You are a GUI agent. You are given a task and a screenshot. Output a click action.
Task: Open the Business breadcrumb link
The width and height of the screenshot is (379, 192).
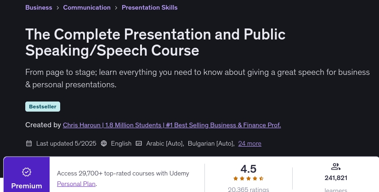[39, 7]
